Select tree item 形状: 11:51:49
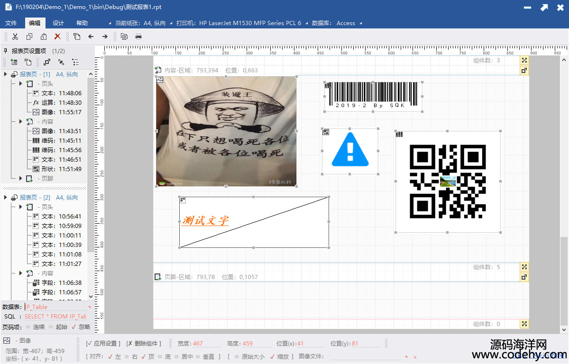Image resolution: width=569 pixels, height=364 pixels. [57, 169]
